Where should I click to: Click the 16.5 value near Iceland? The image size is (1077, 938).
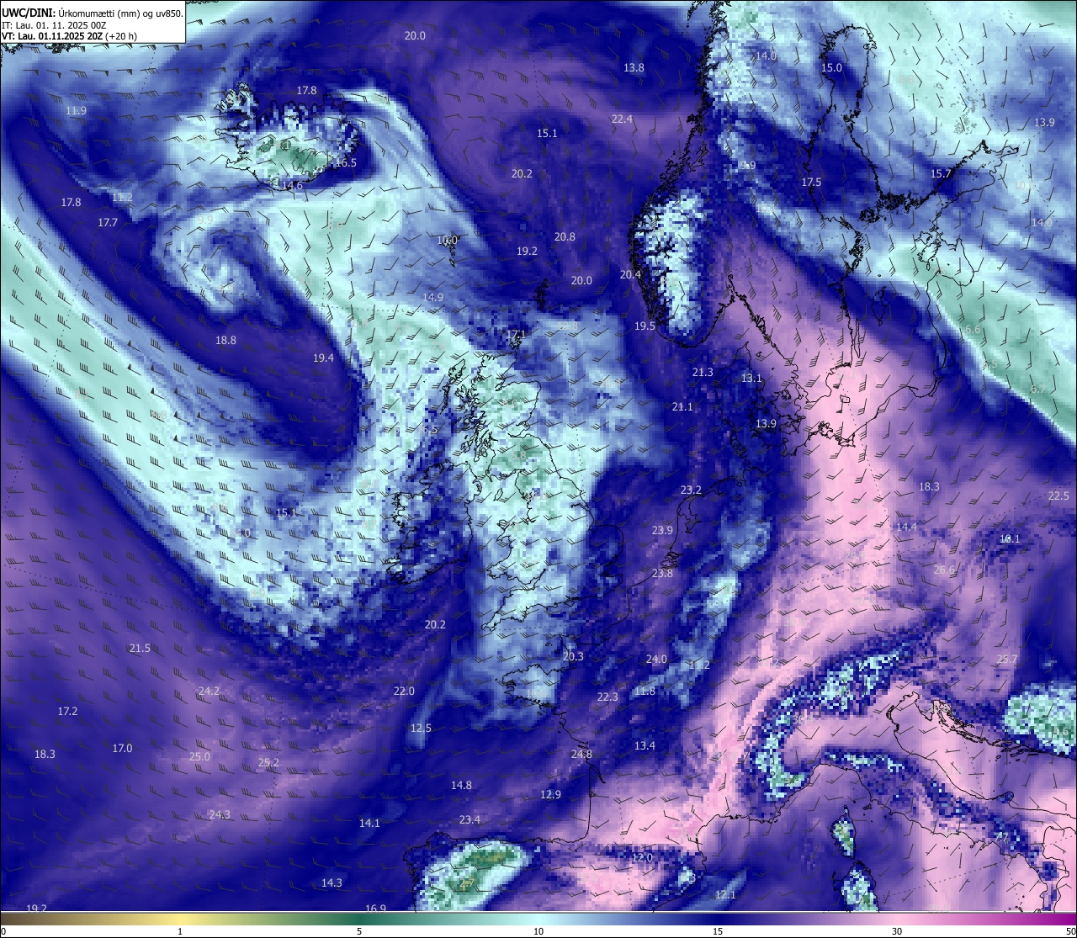tap(345, 162)
